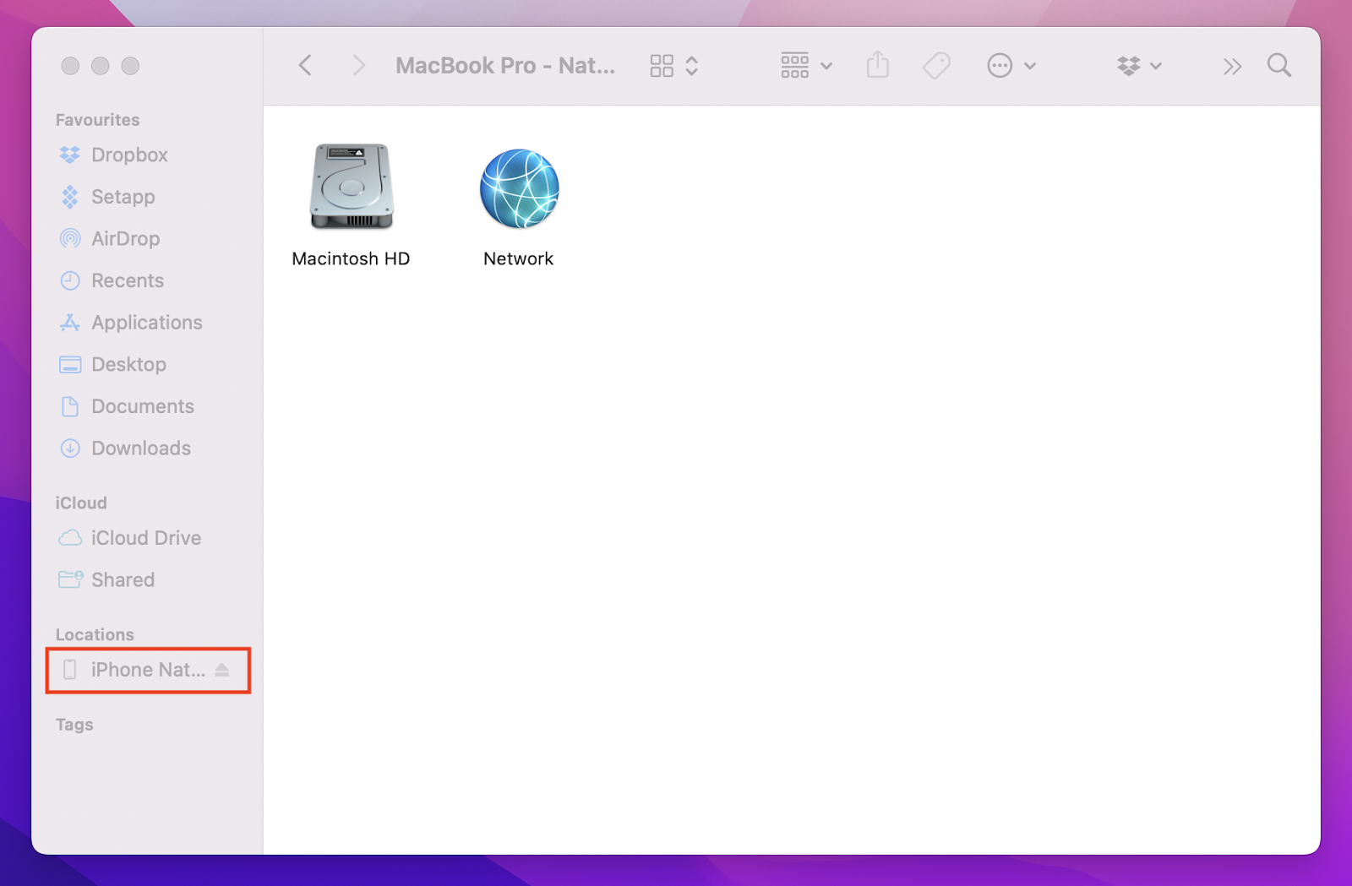Show more toolbar items via double chevron

(x=1232, y=66)
